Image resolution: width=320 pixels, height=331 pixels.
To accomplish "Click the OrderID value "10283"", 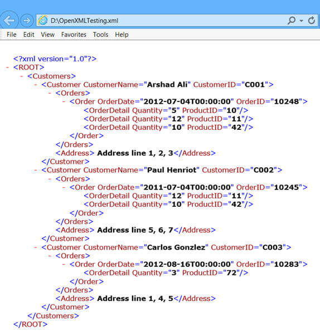I will click(x=287, y=264).
